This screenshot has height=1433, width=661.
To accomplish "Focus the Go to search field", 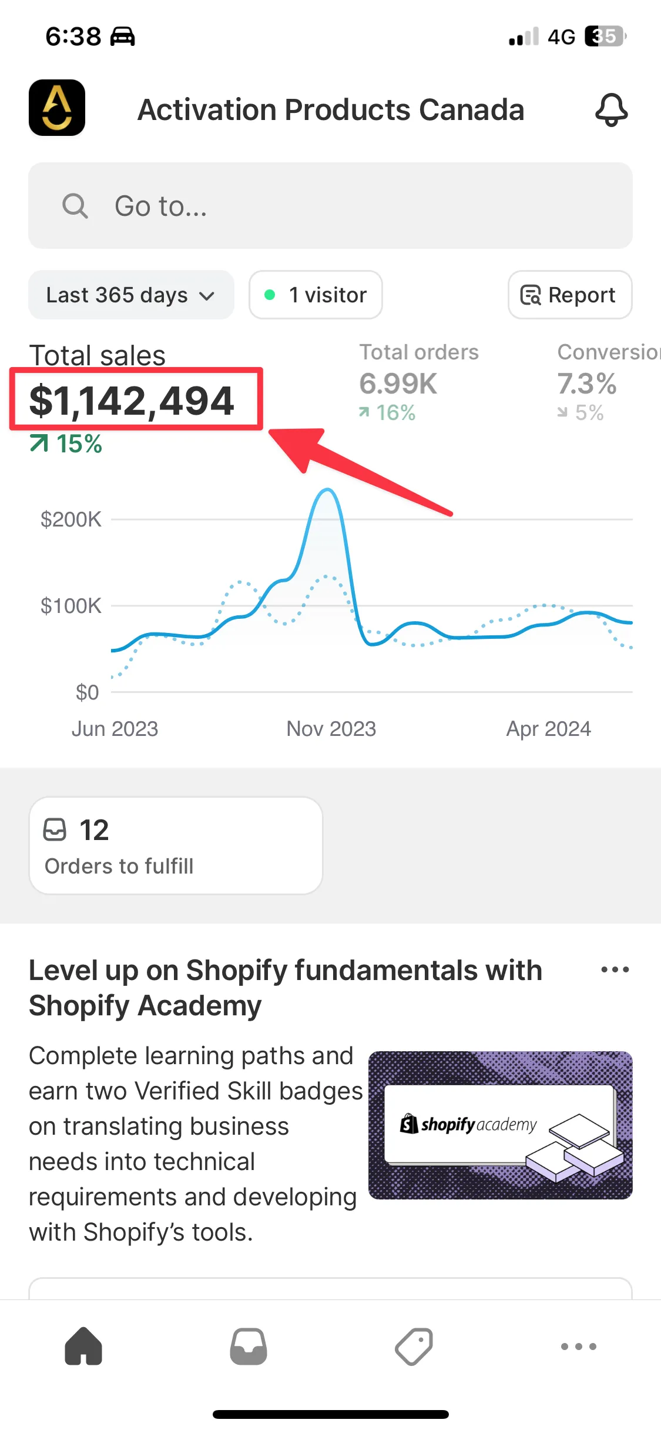I will click(x=353, y=206).
